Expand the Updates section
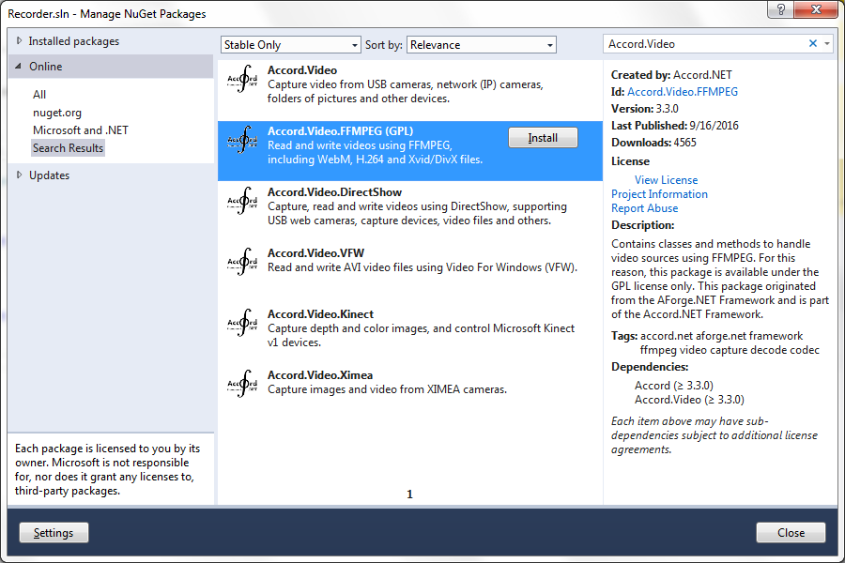845x563 pixels. point(19,175)
